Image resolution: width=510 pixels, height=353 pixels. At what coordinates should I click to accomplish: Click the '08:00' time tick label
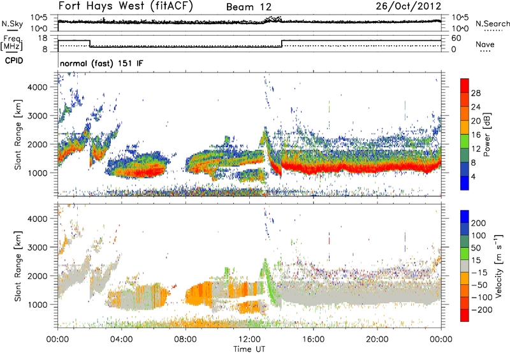(x=186, y=340)
